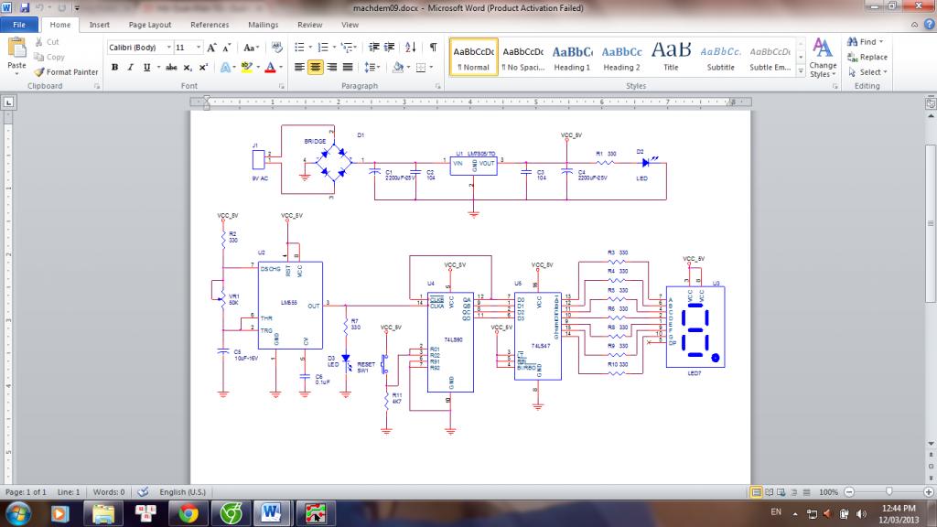
Task: Toggle show paragraph marks
Action: (x=433, y=48)
